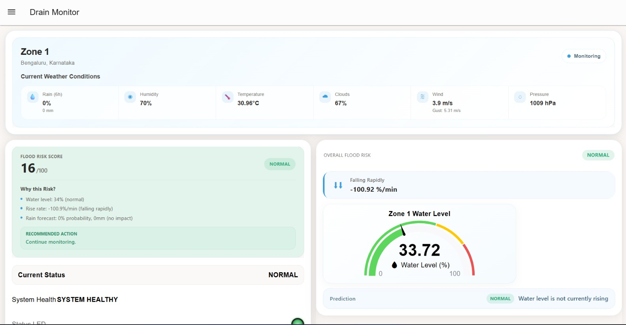The height and width of the screenshot is (325, 626).
Task: Click the Drain Monitor app title
Action: tap(55, 12)
